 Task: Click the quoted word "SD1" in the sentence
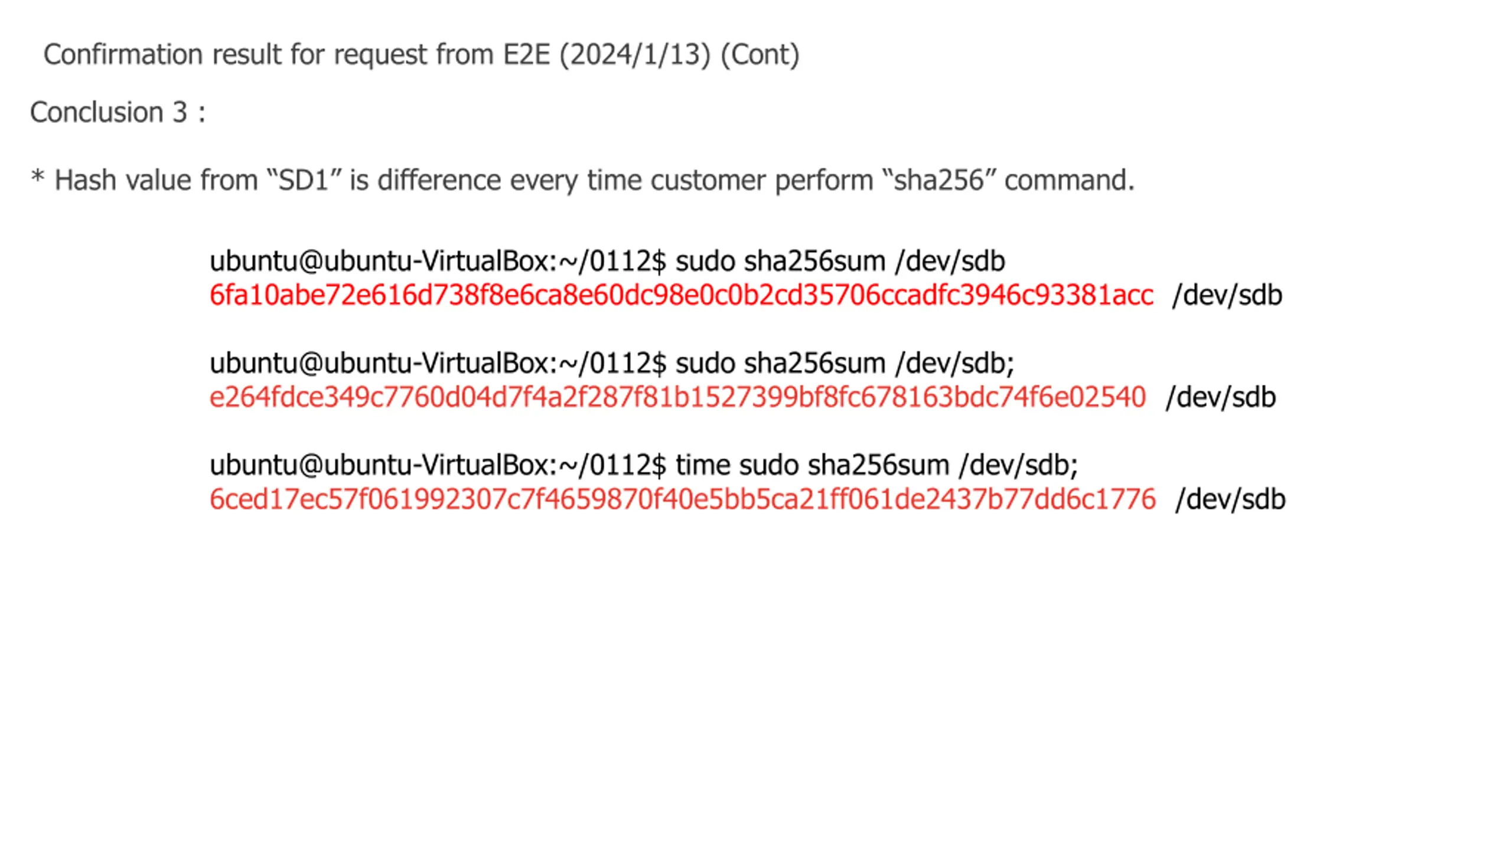point(304,180)
